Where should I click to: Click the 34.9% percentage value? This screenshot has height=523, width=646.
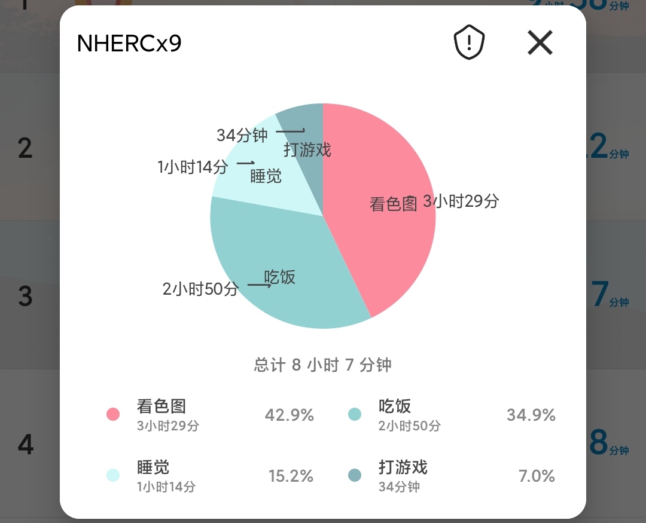tap(531, 415)
